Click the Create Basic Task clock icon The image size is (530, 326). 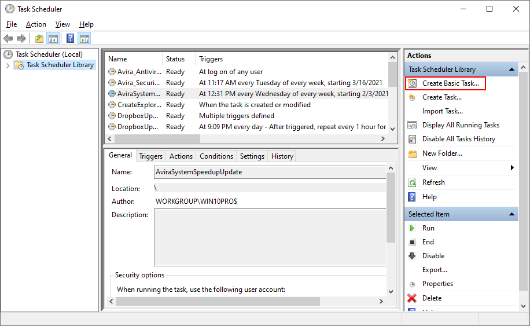click(412, 83)
